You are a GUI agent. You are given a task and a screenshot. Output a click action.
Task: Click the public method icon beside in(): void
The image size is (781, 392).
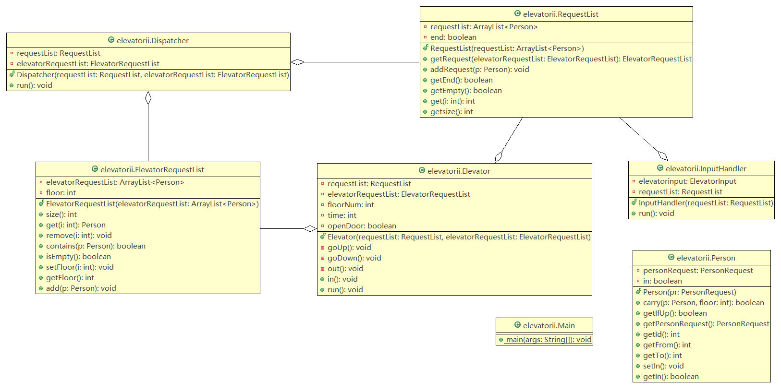[x=323, y=279]
